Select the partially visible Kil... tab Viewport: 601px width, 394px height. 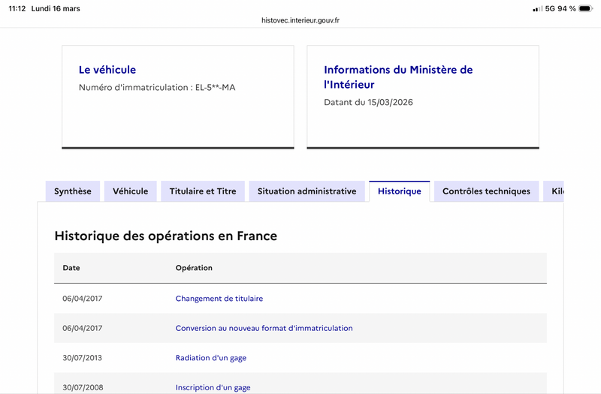tap(555, 191)
